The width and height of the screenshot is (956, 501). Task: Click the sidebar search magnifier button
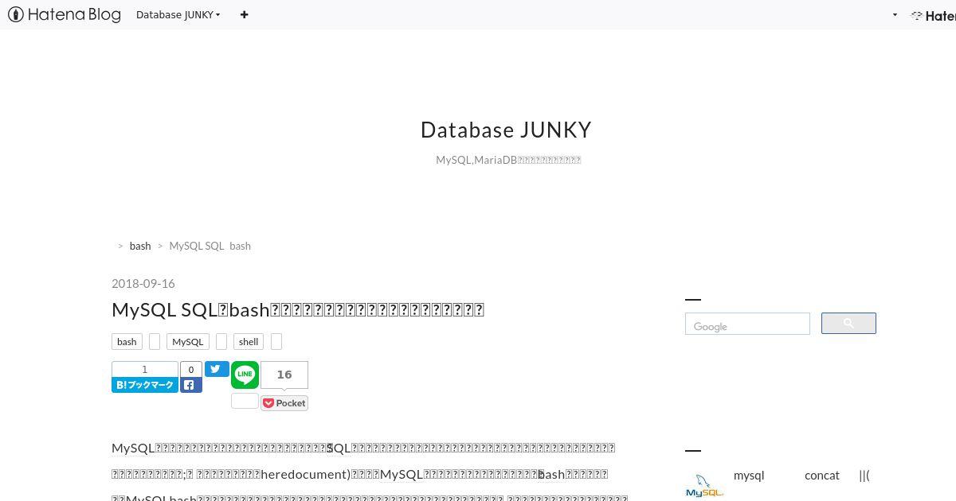click(848, 323)
